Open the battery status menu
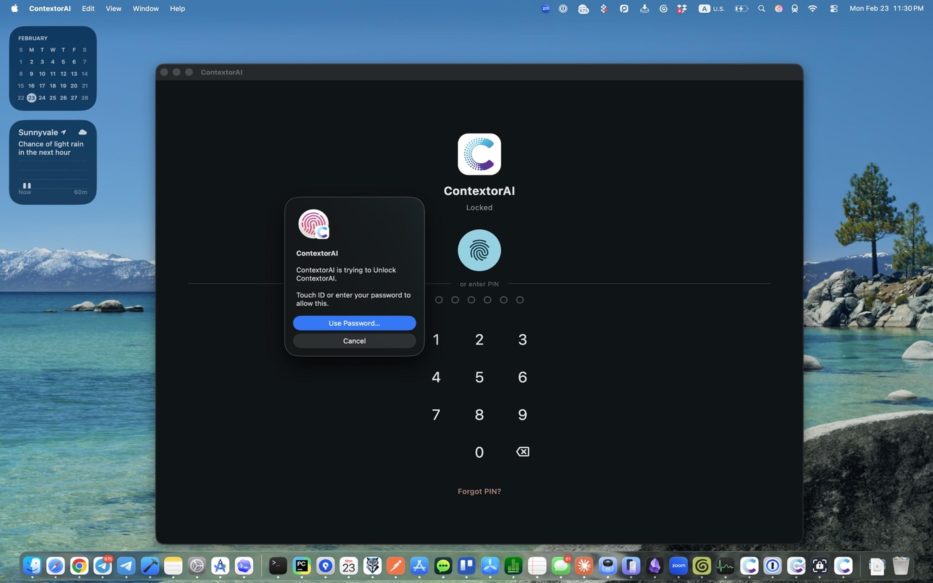This screenshot has height=583, width=933. [x=742, y=8]
